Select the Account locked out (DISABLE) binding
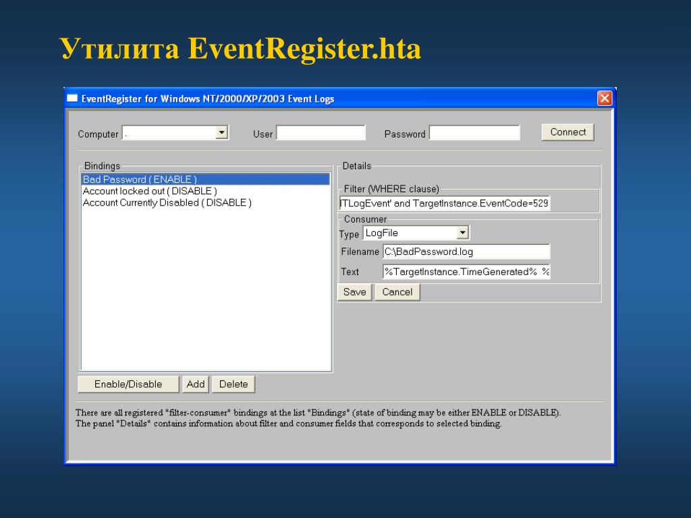The image size is (691, 518). click(149, 191)
